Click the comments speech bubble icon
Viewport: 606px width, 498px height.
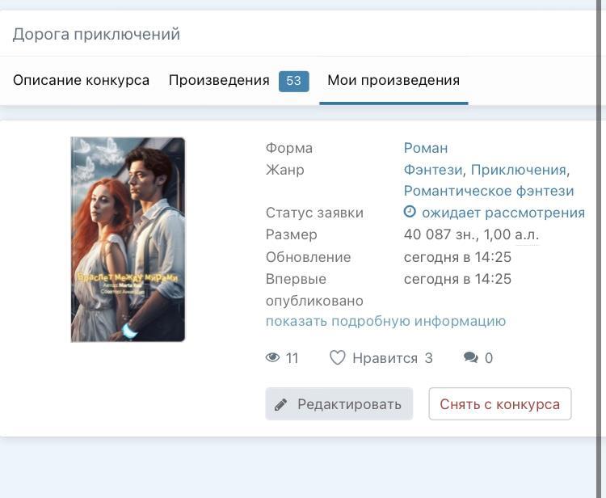[471, 358]
